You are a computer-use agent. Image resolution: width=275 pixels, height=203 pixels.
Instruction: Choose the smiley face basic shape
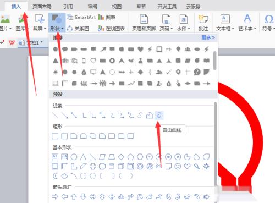click(x=178, y=167)
